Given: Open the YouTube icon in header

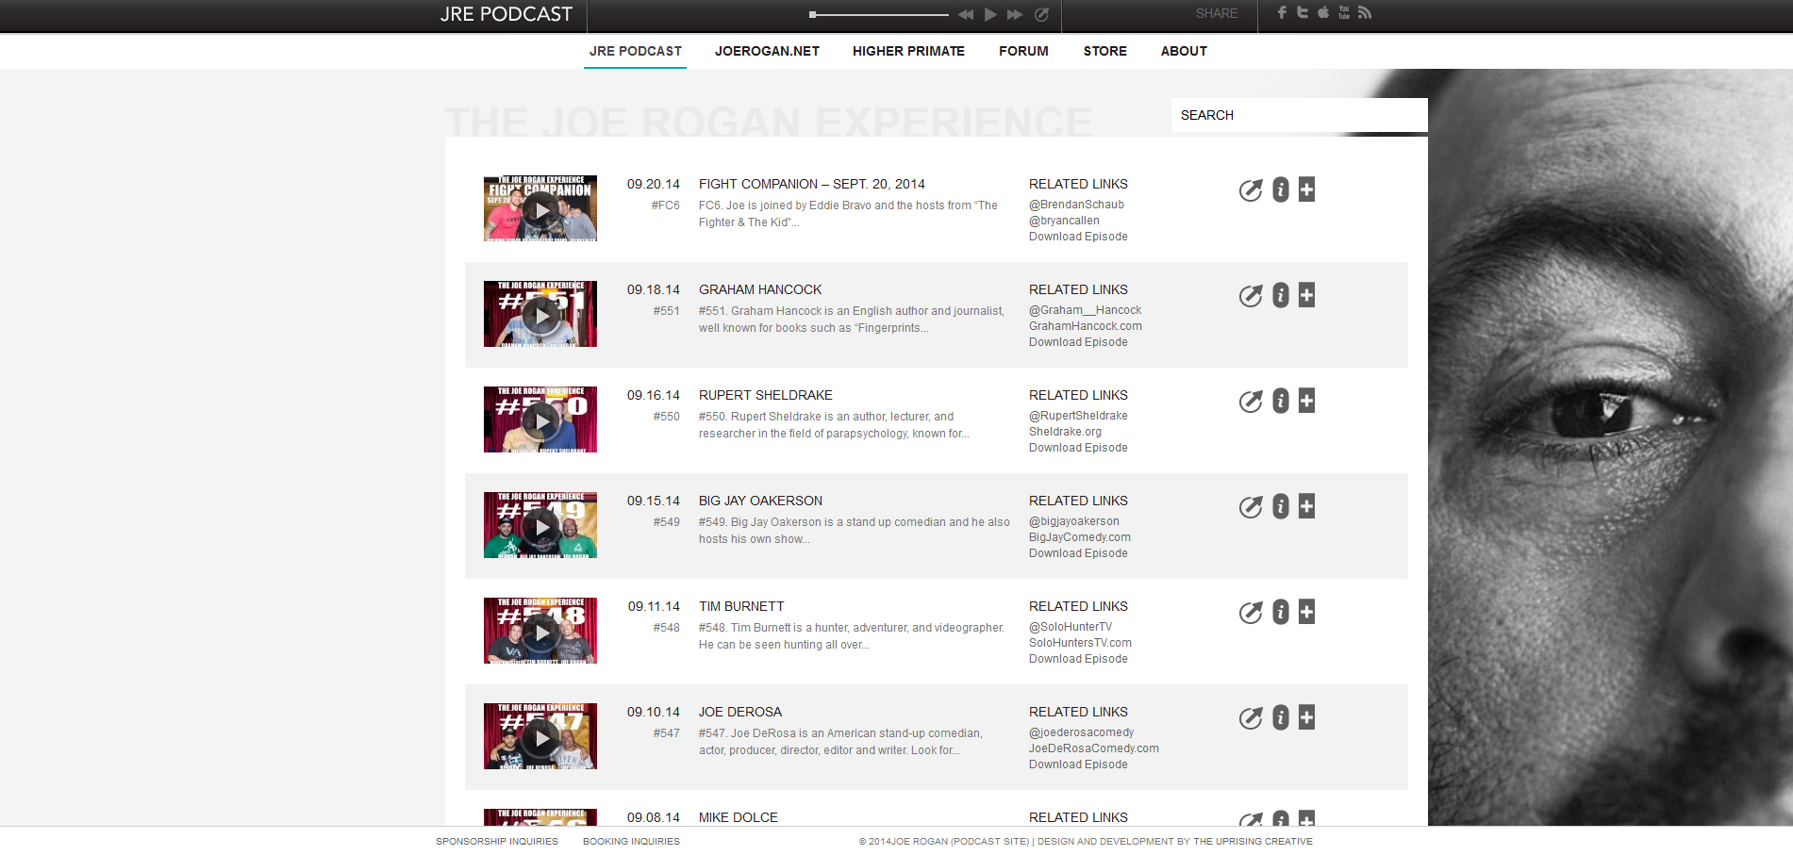Looking at the screenshot, I should tap(1343, 12).
